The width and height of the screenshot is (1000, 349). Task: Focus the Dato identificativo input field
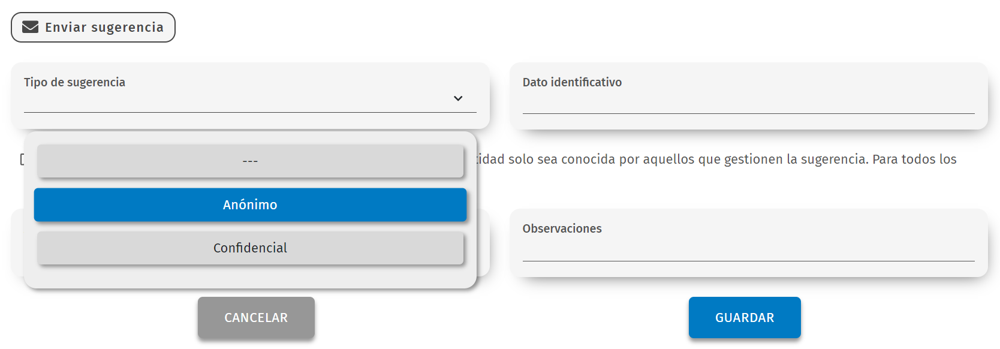(748, 102)
